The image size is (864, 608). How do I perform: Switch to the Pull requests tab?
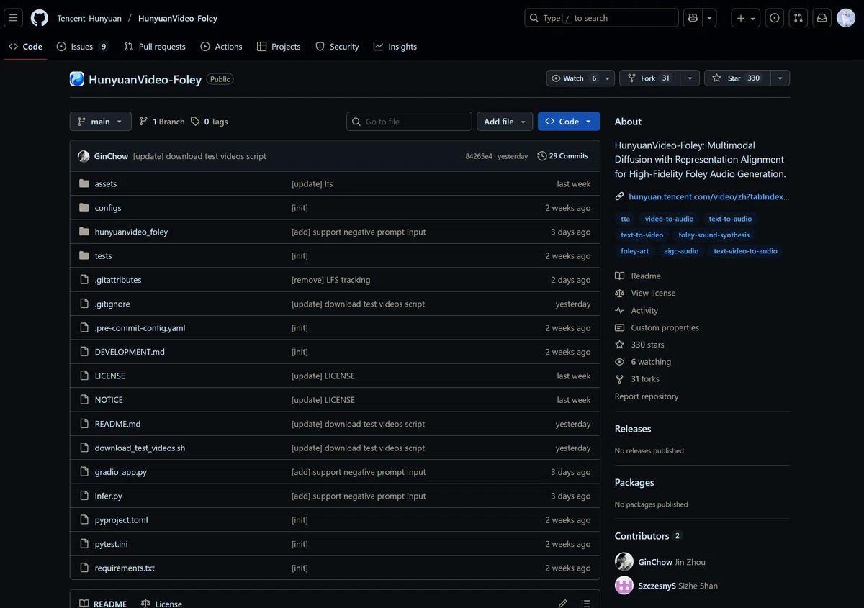(x=155, y=47)
